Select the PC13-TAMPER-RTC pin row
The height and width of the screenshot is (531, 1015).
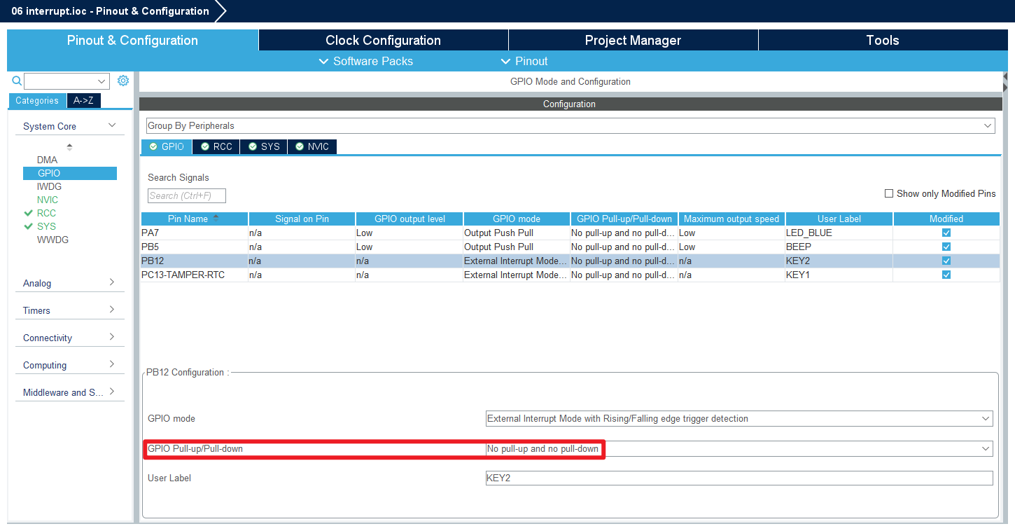click(x=570, y=275)
